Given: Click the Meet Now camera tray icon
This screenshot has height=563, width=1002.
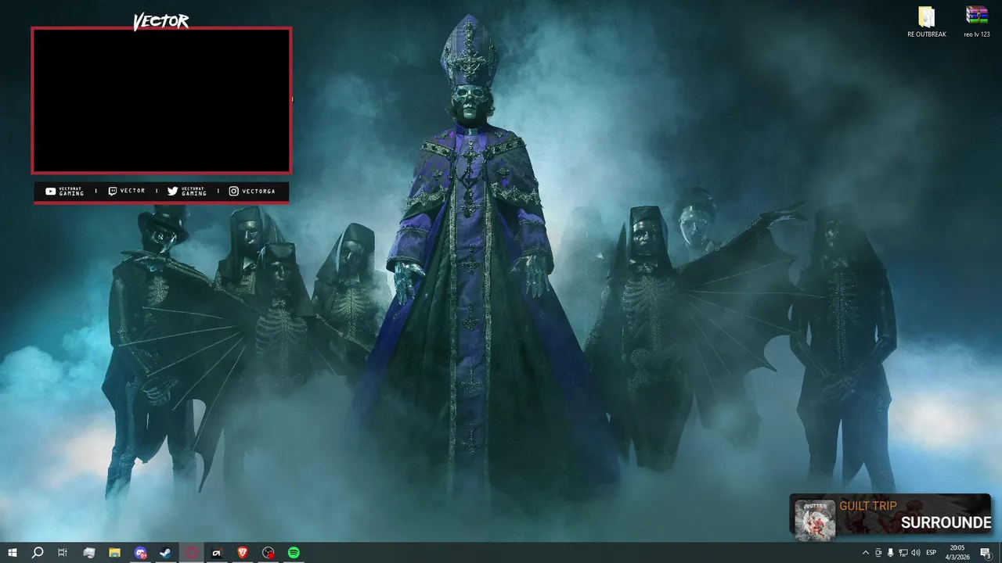Looking at the screenshot, I should (878, 553).
